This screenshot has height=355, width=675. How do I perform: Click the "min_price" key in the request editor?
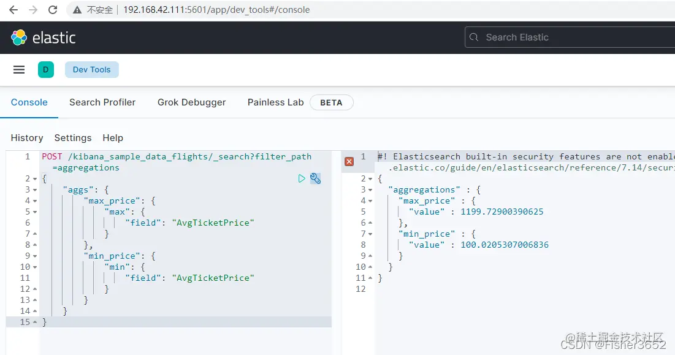click(112, 256)
